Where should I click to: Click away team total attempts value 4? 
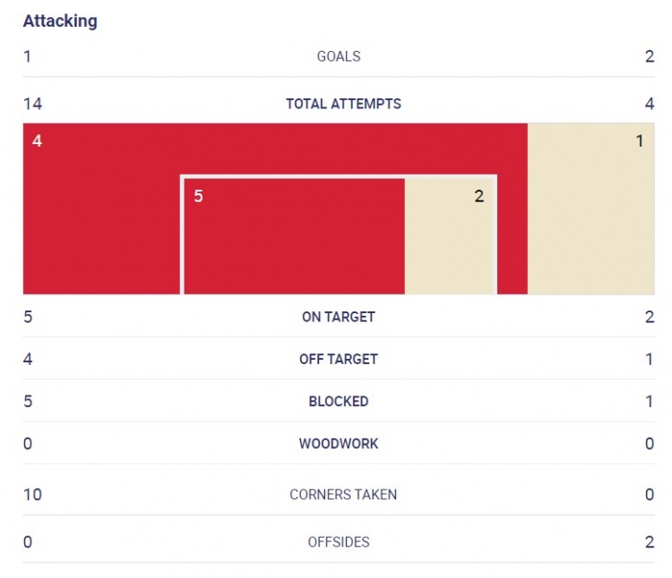click(650, 104)
